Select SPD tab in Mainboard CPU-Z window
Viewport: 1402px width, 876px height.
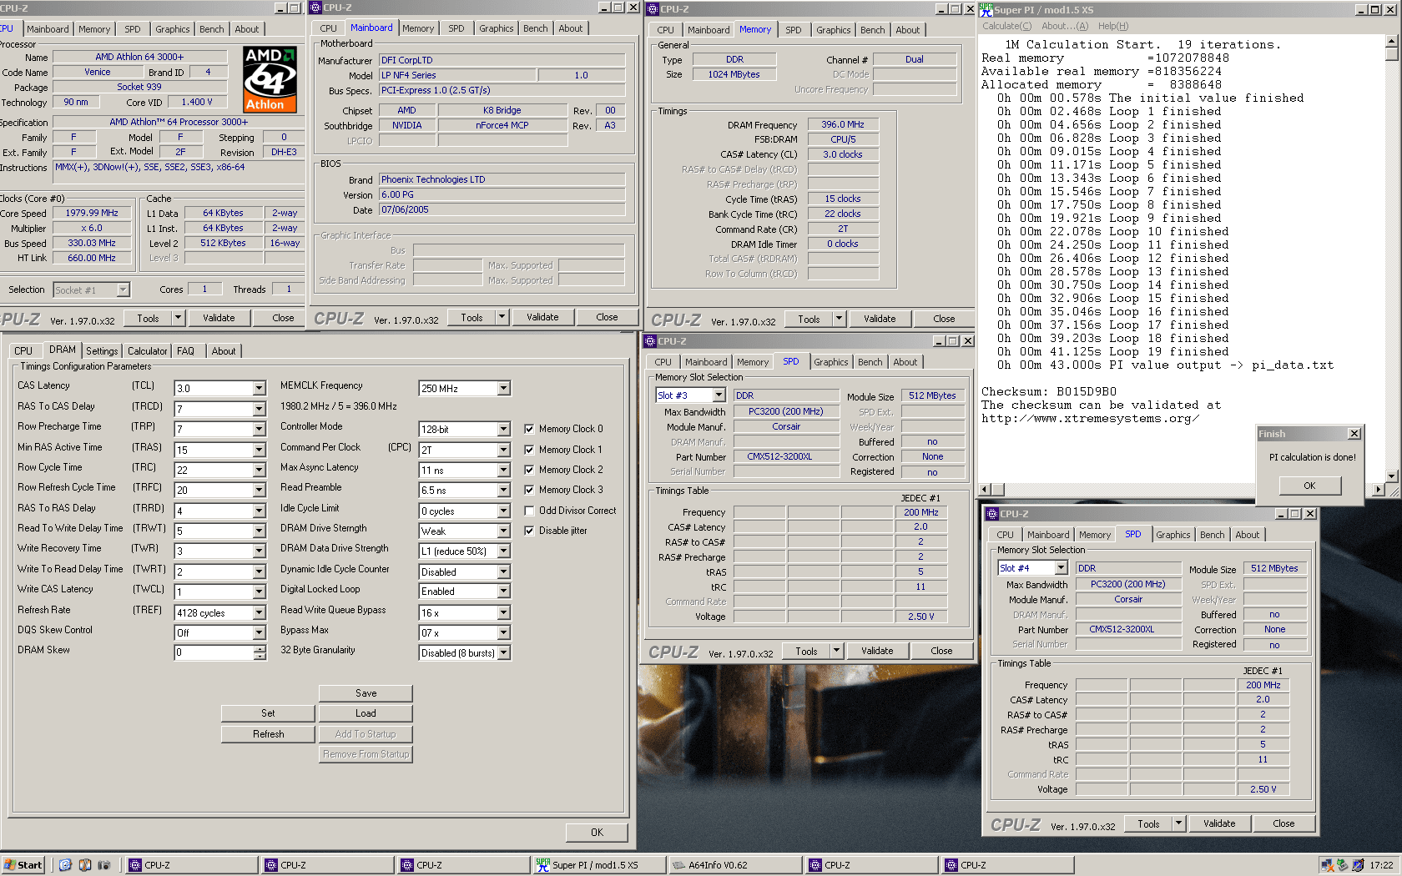point(456,28)
